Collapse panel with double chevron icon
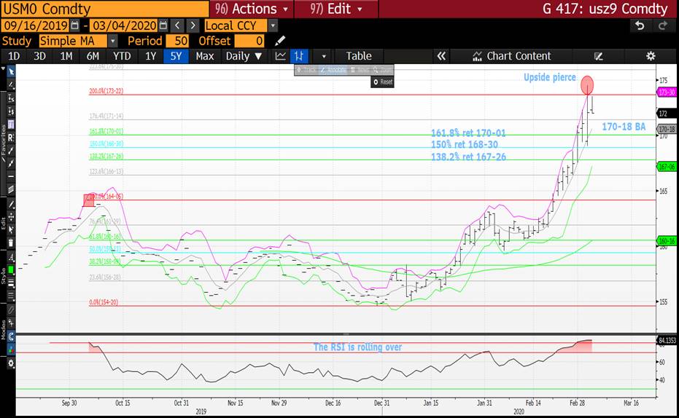 point(441,56)
